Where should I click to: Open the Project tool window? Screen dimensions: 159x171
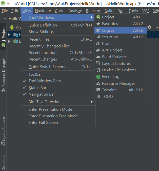[x=121, y=17]
